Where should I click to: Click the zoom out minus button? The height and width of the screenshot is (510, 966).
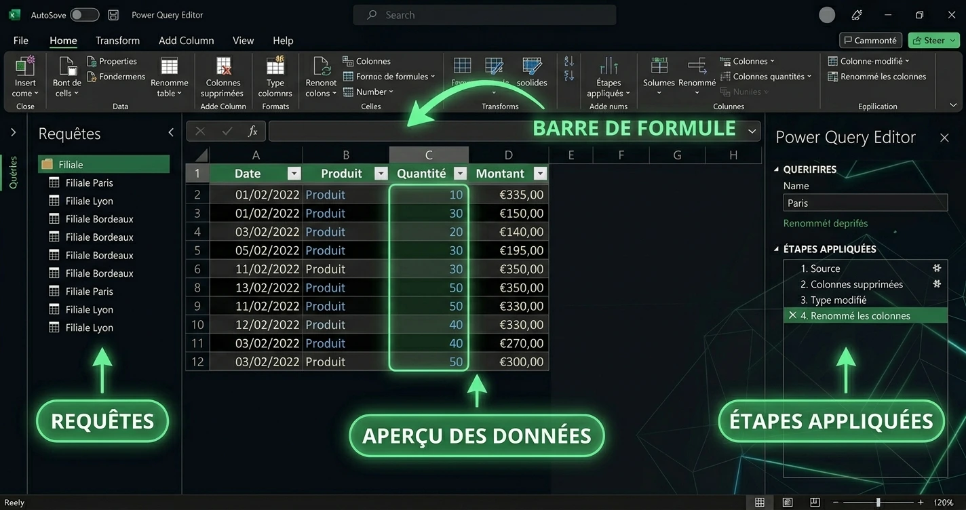pyautogui.click(x=836, y=503)
